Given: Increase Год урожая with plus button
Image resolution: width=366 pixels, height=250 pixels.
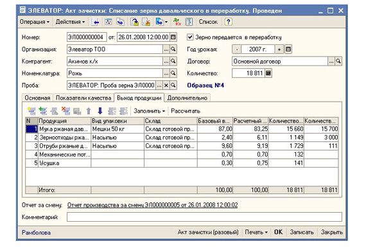Looking at the screenshot, I should (279, 49).
